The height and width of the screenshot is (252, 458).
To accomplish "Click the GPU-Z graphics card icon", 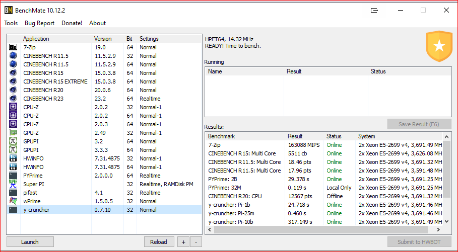I will pos(13,133).
